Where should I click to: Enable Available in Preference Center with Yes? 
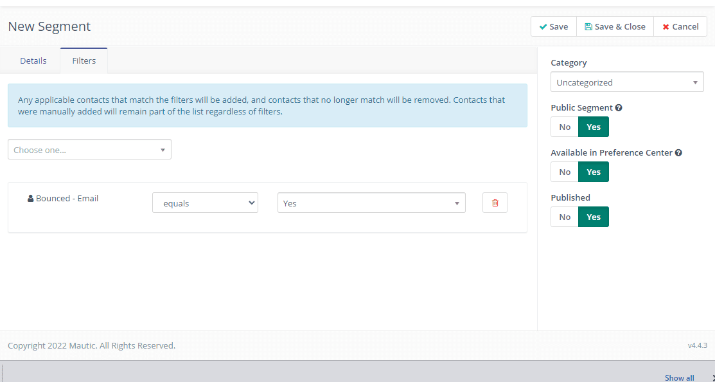click(x=594, y=172)
